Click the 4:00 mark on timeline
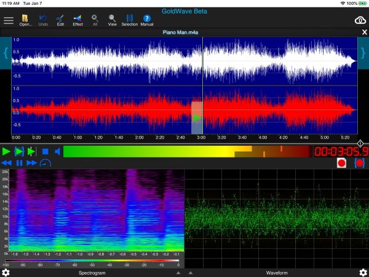Image resolution: width=369 pixels, height=277 pixels. coord(263,137)
